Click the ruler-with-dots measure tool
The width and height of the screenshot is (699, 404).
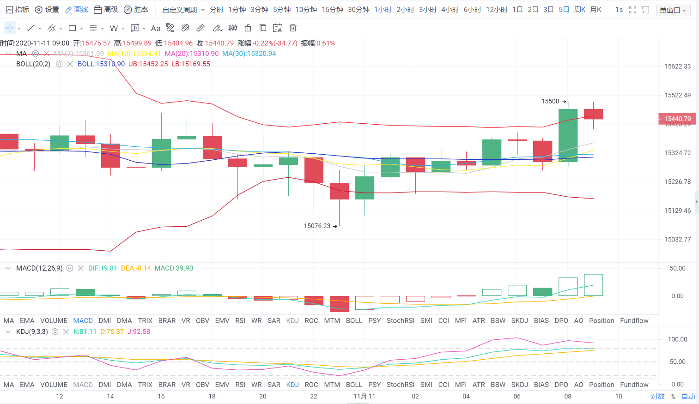coord(170,28)
